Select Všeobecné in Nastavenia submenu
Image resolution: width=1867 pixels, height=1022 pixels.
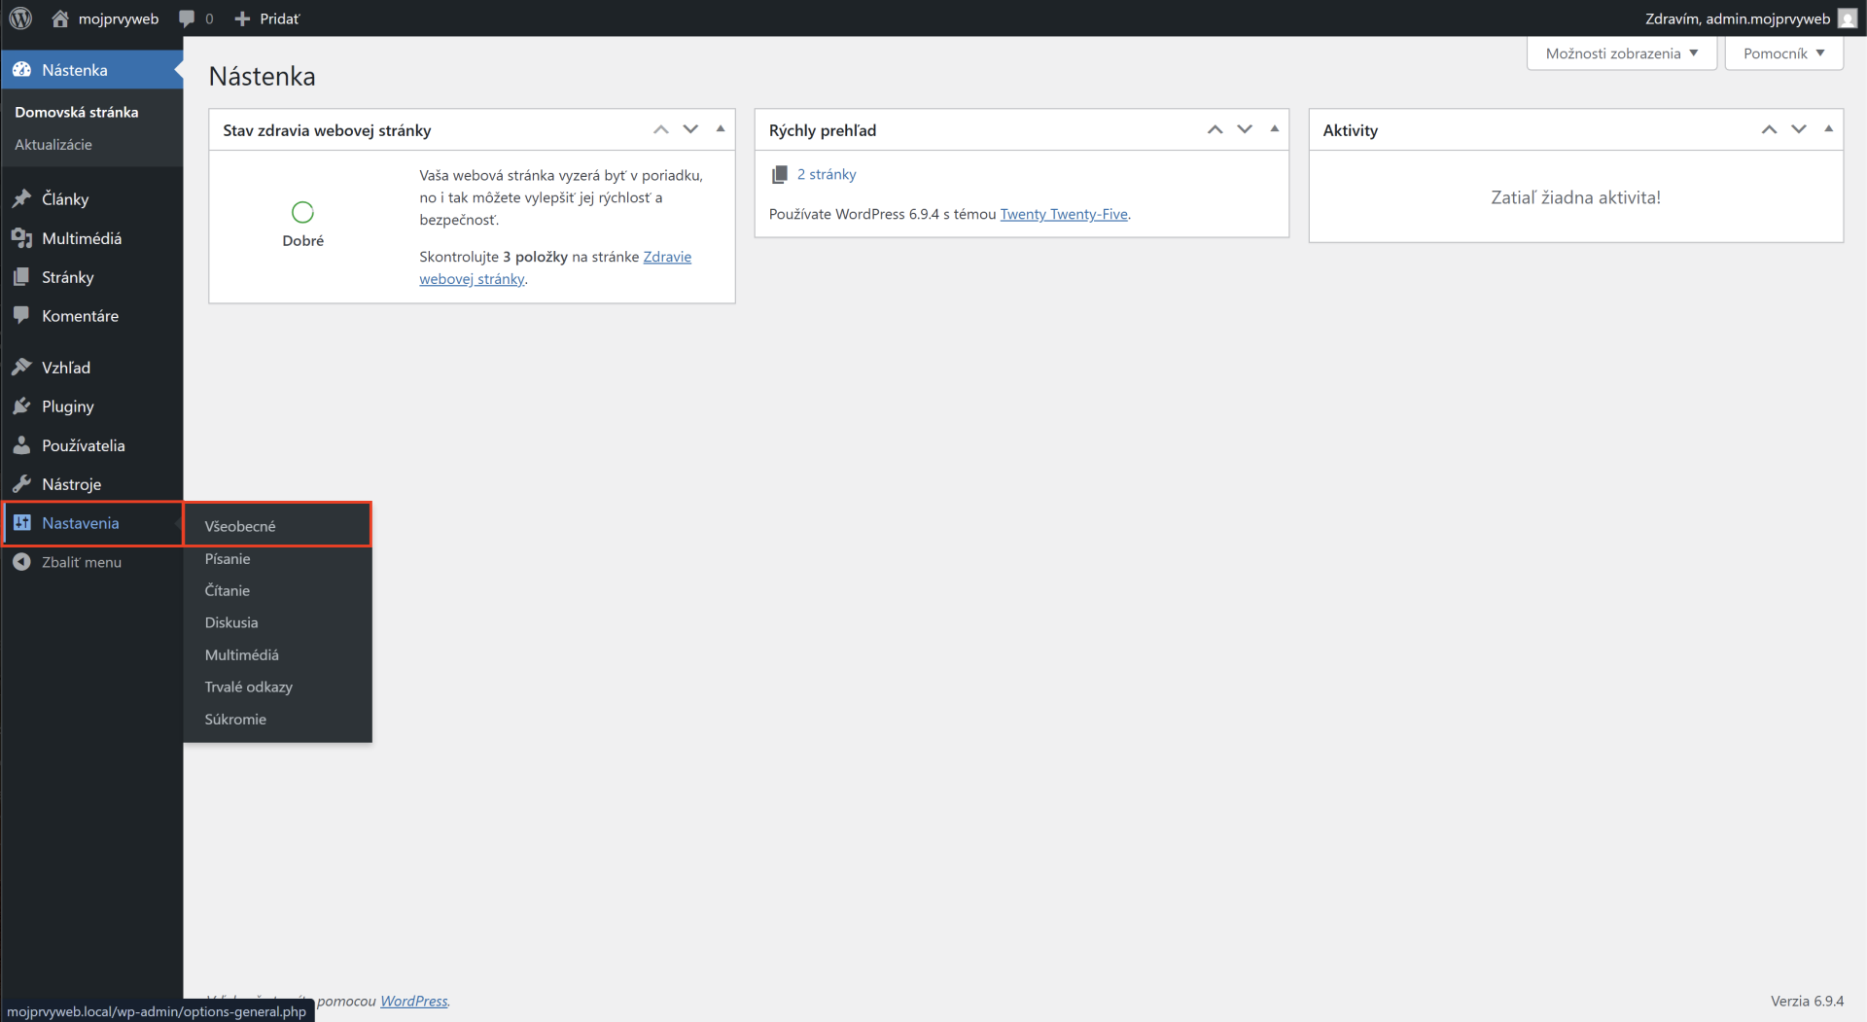(240, 526)
